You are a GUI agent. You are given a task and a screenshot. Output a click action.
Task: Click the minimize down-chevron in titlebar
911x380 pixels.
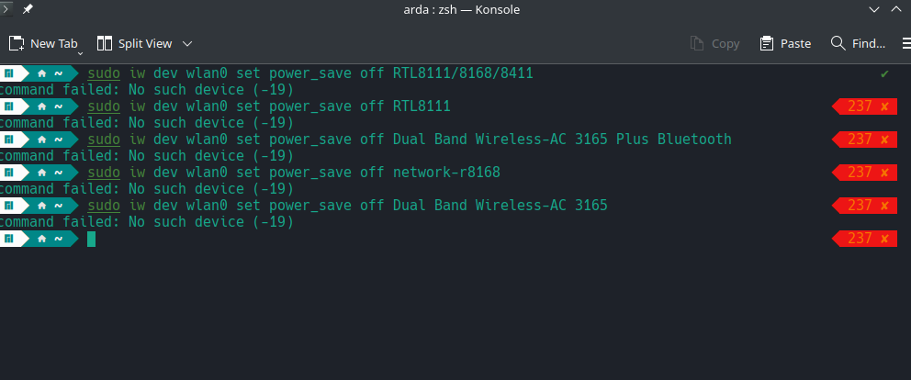click(873, 9)
